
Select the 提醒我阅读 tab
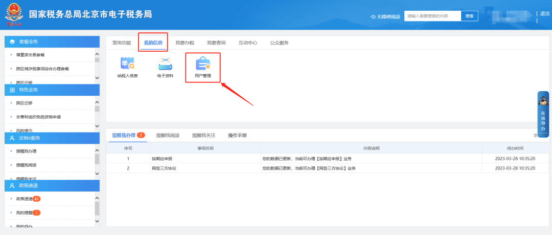(x=168, y=135)
